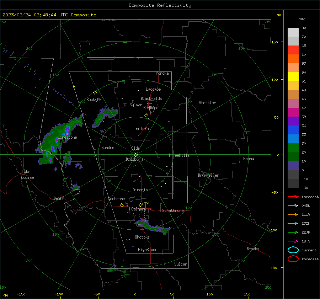Image resolution: width=320 pixels, height=299 pixels.
Task: Click the light gray 80 dBZ swatch
Action: (x=293, y=32)
